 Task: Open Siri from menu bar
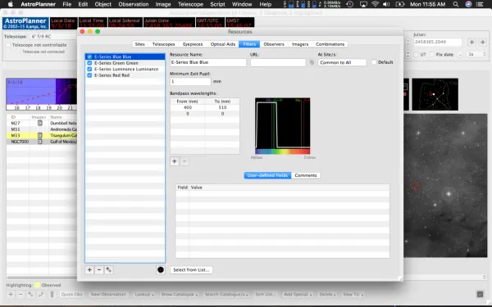pos(468,4)
